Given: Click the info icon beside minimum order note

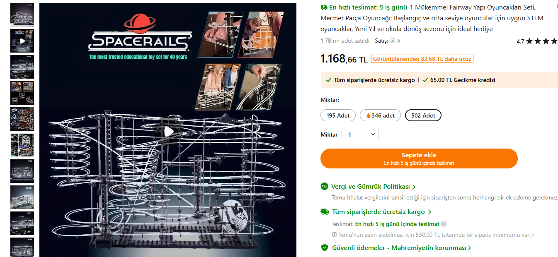Looking at the screenshot, I should (335, 235).
